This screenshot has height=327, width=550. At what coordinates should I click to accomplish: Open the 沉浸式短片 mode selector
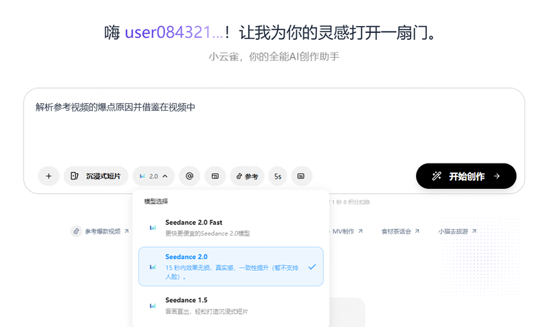point(96,177)
